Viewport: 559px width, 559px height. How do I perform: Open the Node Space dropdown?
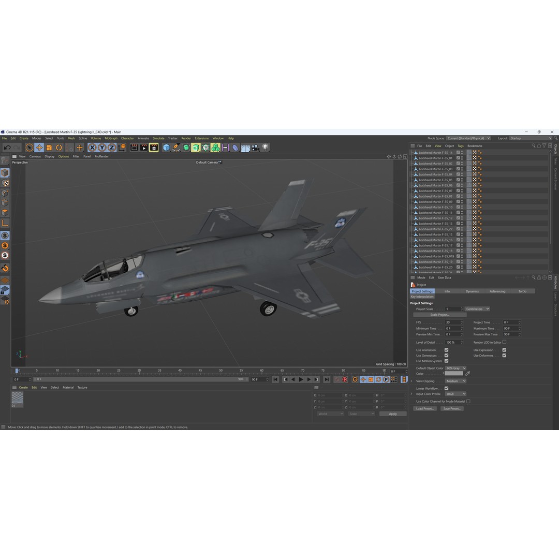(x=468, y=138)
